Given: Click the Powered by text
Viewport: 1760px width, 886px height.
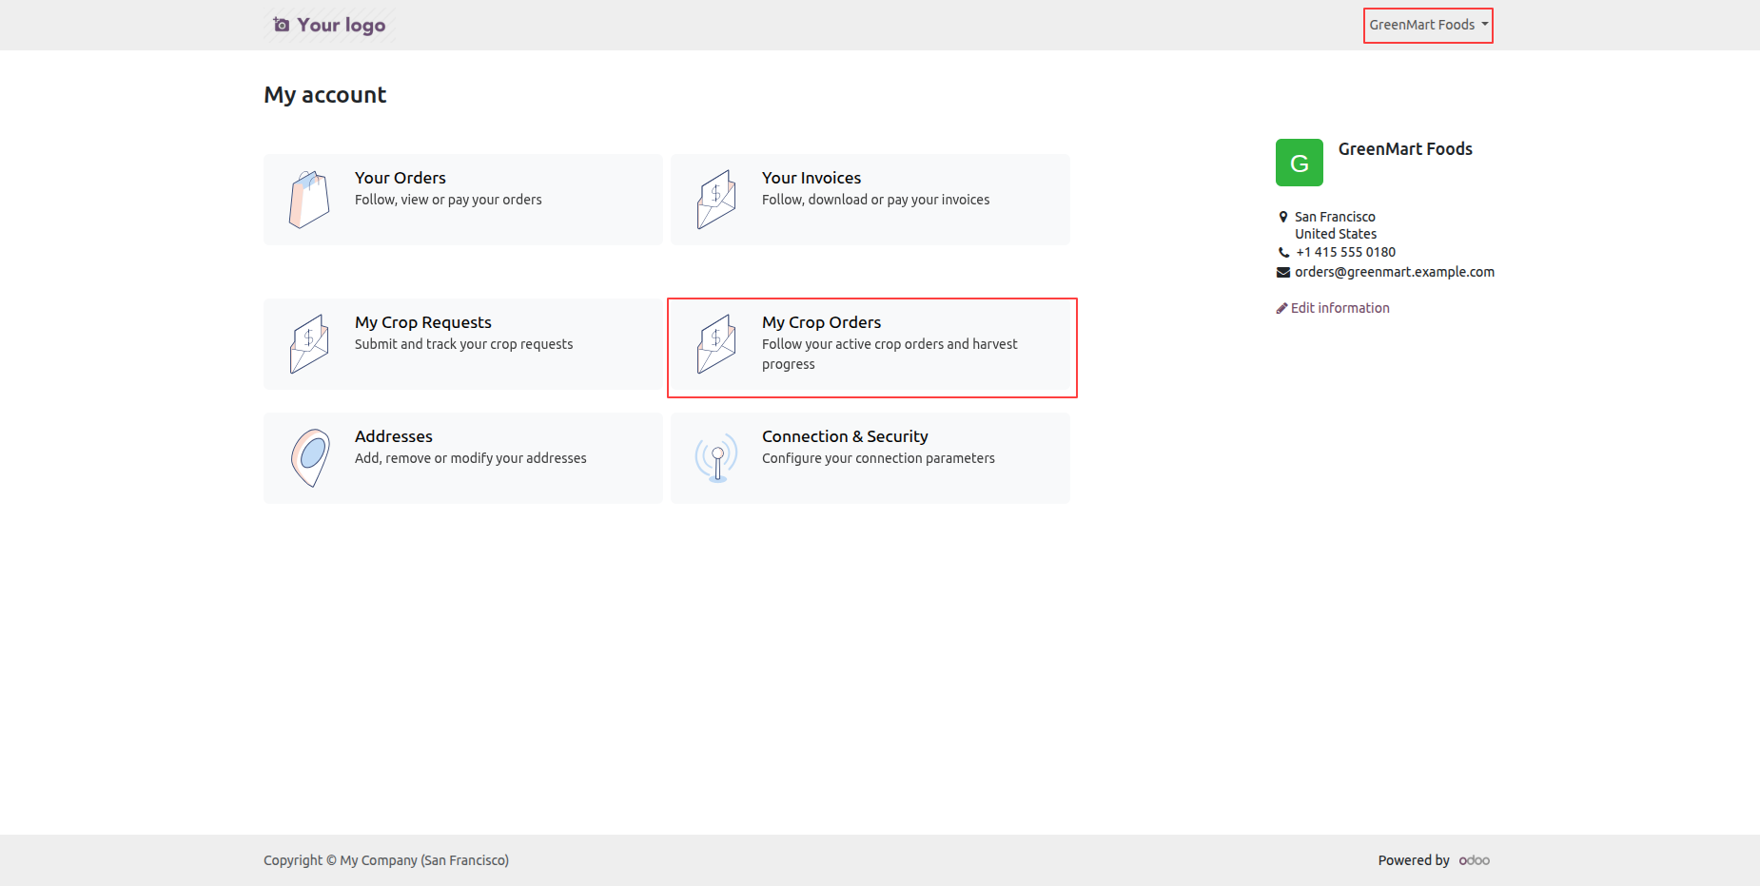Looking at the screenshot, I should [1414, 860].
